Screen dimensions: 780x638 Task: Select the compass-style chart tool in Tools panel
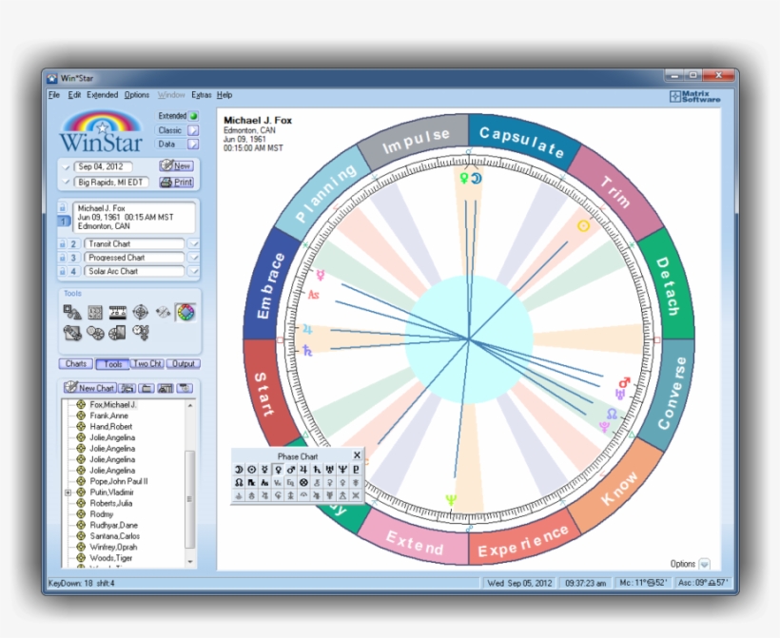pyautogui.click(x=141, y=311)
